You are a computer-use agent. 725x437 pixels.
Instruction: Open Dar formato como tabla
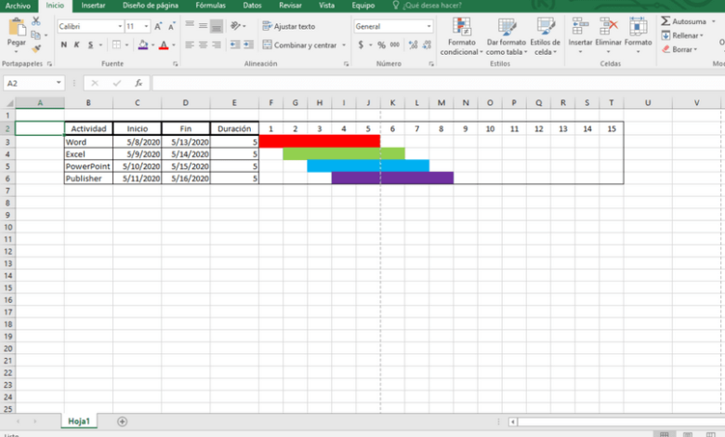(x=507, y=36)
